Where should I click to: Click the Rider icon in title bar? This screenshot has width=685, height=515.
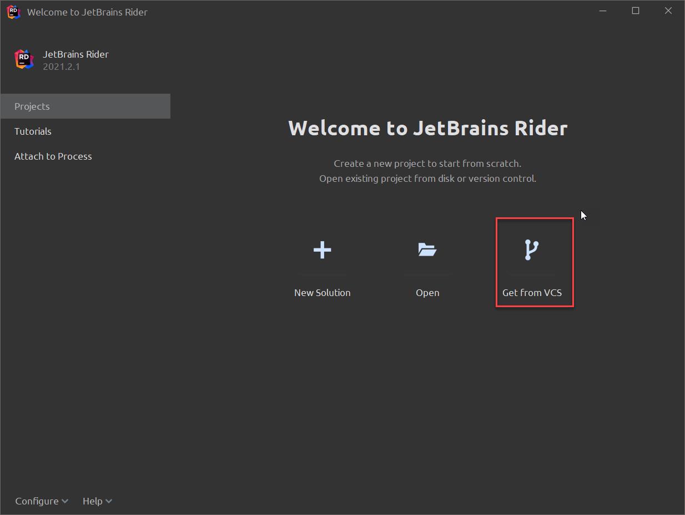coord(14,12)
